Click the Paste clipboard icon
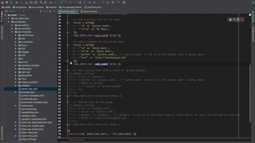This screenshot has height=143, width=255. [x=35, y=2]
